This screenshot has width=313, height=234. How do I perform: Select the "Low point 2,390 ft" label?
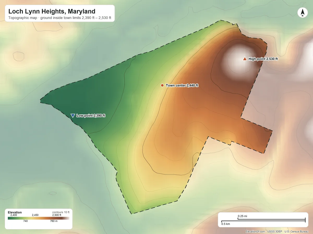[91, 116]
